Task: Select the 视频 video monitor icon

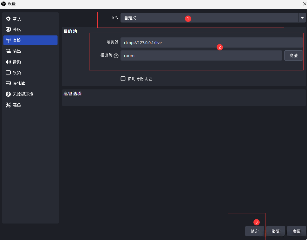Action: point(8,73)
